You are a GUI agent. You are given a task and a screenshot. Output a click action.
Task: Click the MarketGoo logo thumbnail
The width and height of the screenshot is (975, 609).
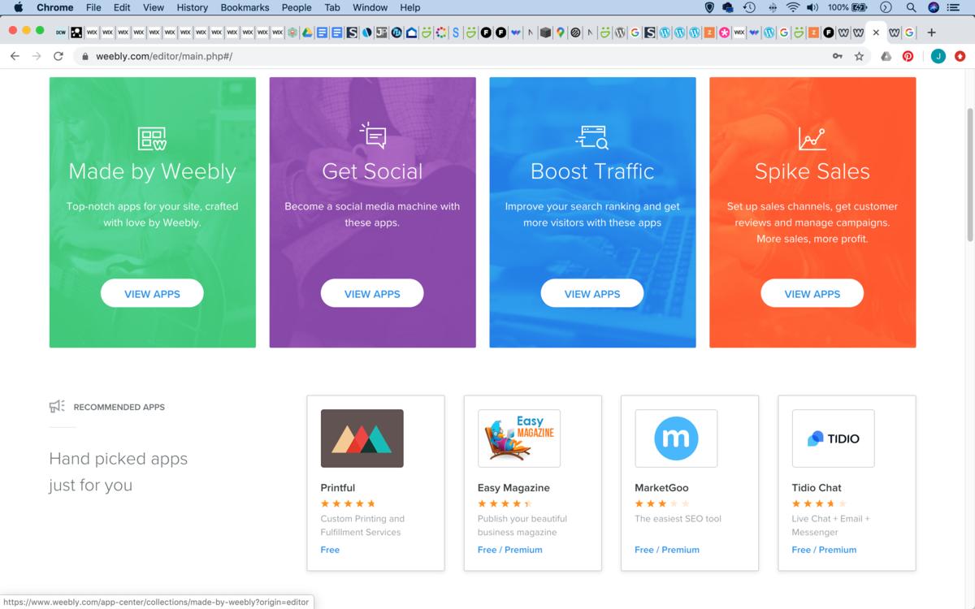click(676, 438)
